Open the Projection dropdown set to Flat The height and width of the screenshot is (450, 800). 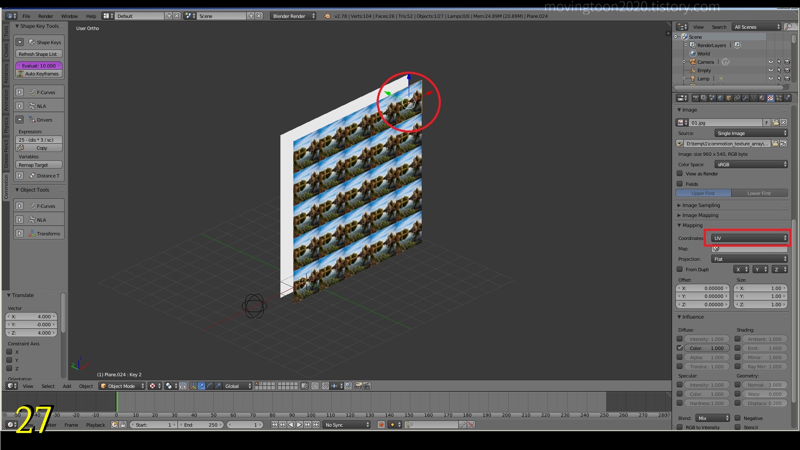(x=749, y=259)
